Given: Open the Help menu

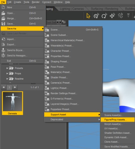Looking at the screenshot, I should pyautogui.click(x=68, y=2).
